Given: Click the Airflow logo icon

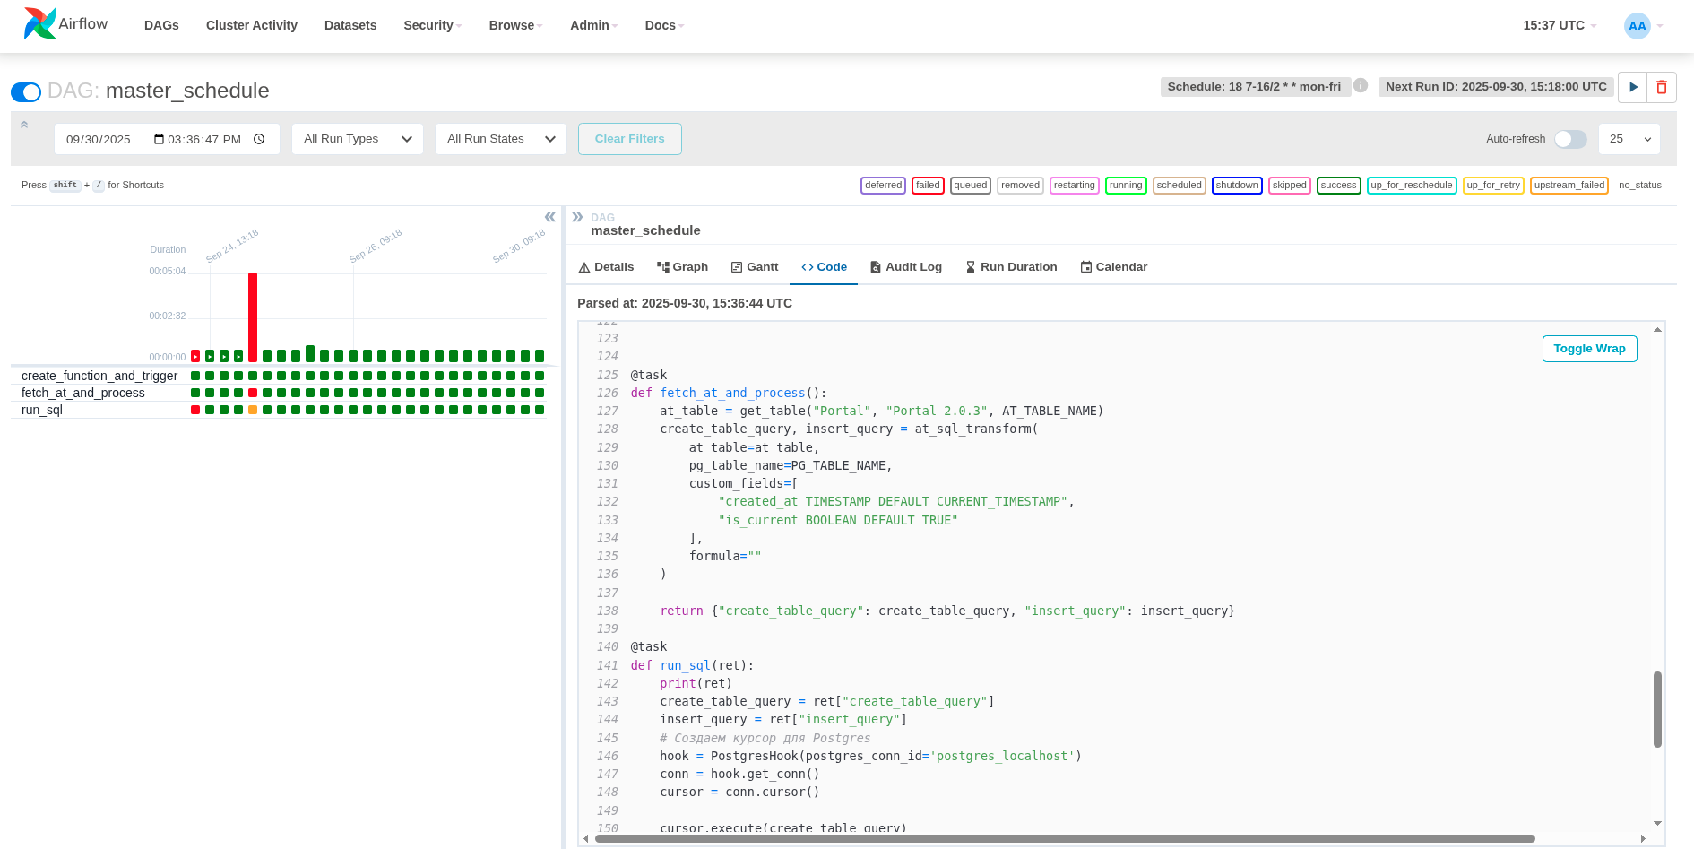Looking at the screenshot, I should click(39, 24).
